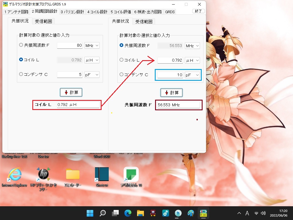Open Internet Explorer desktop shortcut
This screenshot has width=293, height=220.
coord(14,177)
